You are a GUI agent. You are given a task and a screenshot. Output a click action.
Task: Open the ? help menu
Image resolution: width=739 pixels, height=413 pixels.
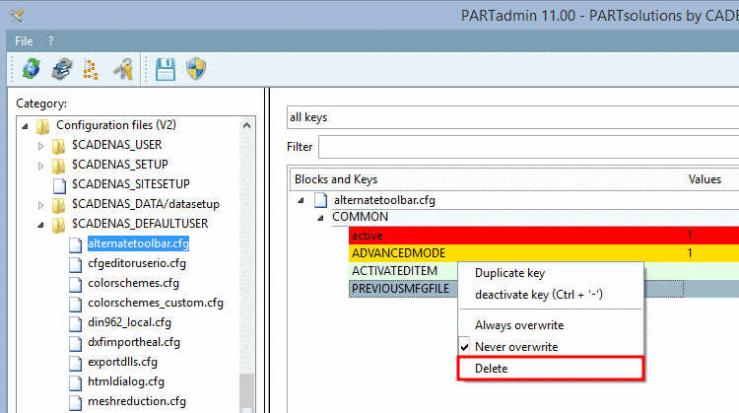[x=50, y=41]
